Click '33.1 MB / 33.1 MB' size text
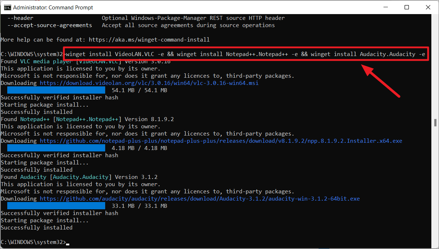Screen dimensions: 439x249 (140, 206)
